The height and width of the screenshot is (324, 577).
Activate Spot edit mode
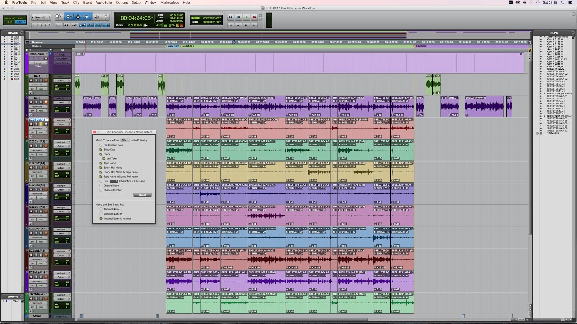pyautogui.click(x=20, y=18)
